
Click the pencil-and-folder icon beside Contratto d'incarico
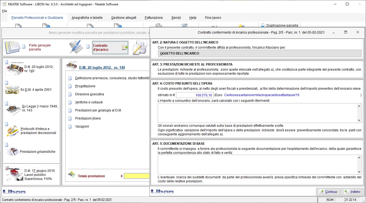[140, 47]
